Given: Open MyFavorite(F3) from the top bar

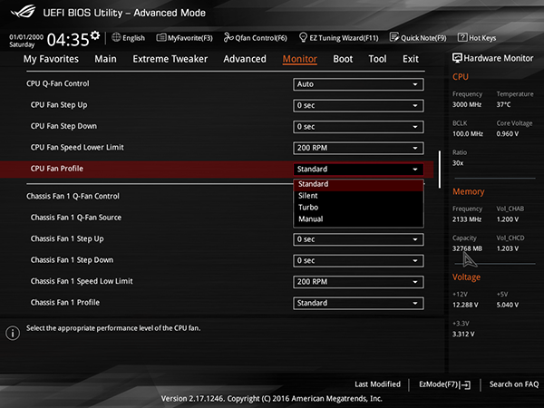Looking at the screenshot, I should [x=185, y=37].
